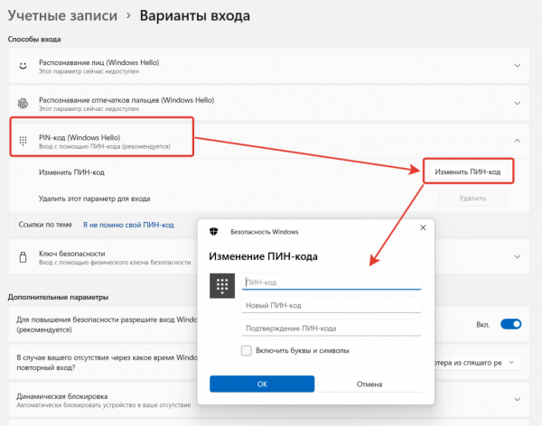The width and height of the screenshot is (542, 426).
Task: Click the 'Способы входа' heading
Action: [x=34, y=40]
